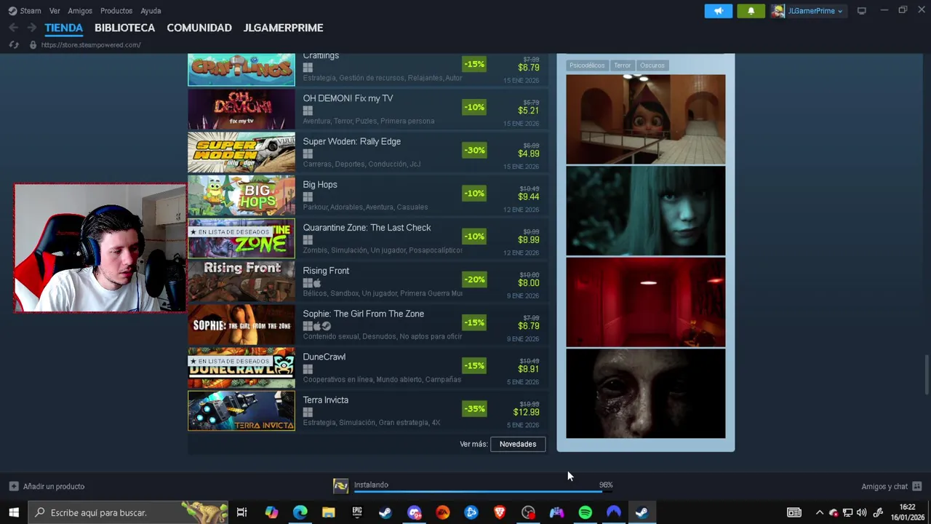Click the active Steam taskbar icon

pyautogui.click(x=642, y=512)
